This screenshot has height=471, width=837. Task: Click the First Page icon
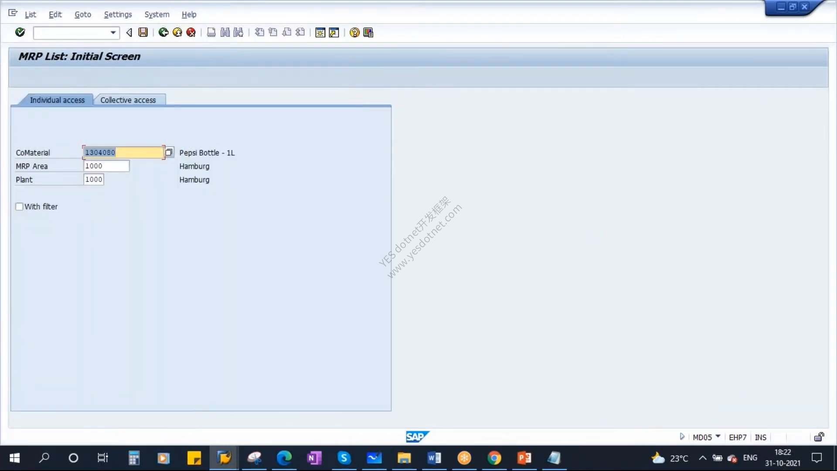(x=259, y=32)
